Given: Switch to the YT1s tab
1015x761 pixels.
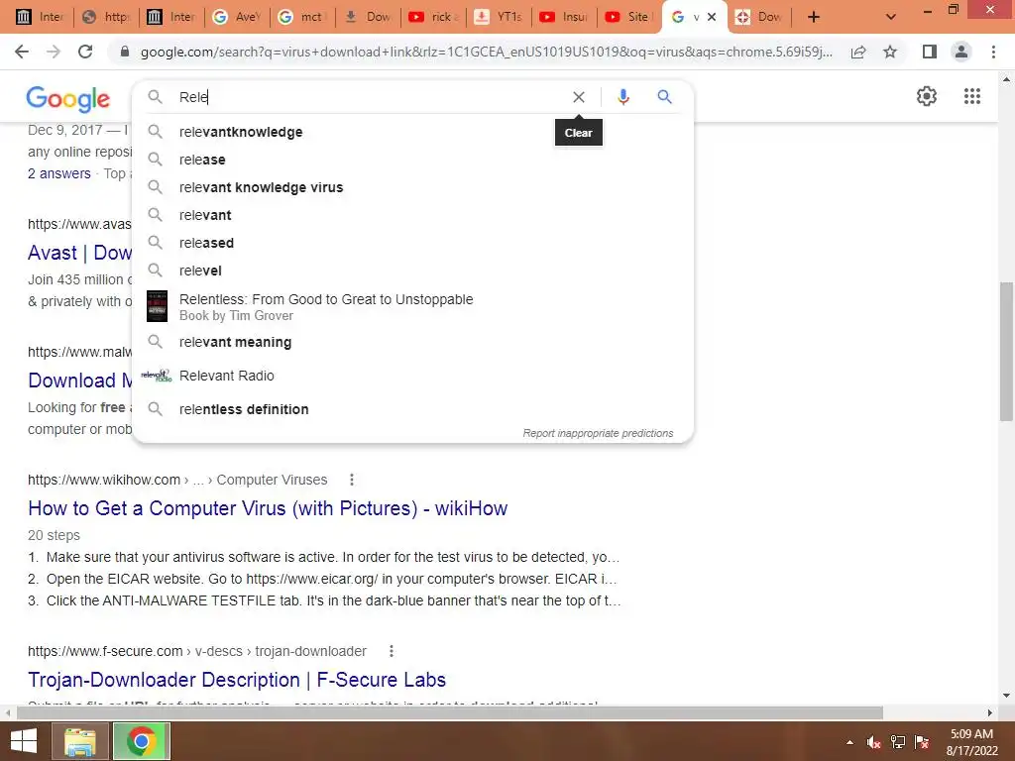Looking at the screenshot, I should pos(498,17).
